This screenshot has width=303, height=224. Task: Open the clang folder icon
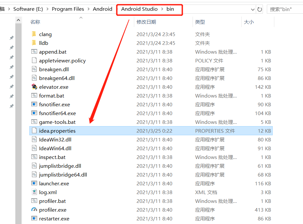pos(34,34)
